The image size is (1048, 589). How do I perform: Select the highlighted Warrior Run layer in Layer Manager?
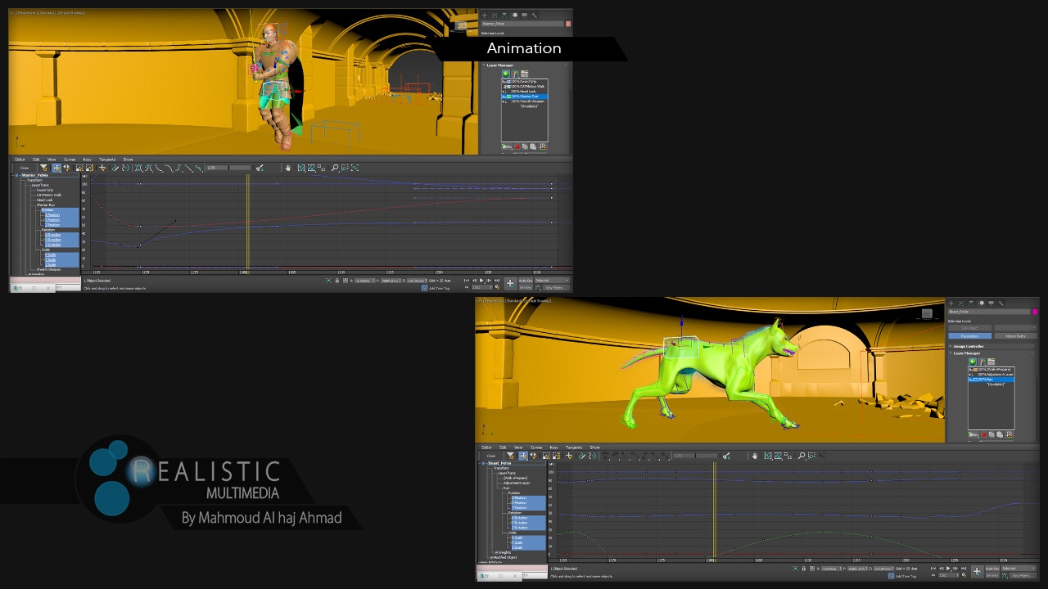point(525,97)
